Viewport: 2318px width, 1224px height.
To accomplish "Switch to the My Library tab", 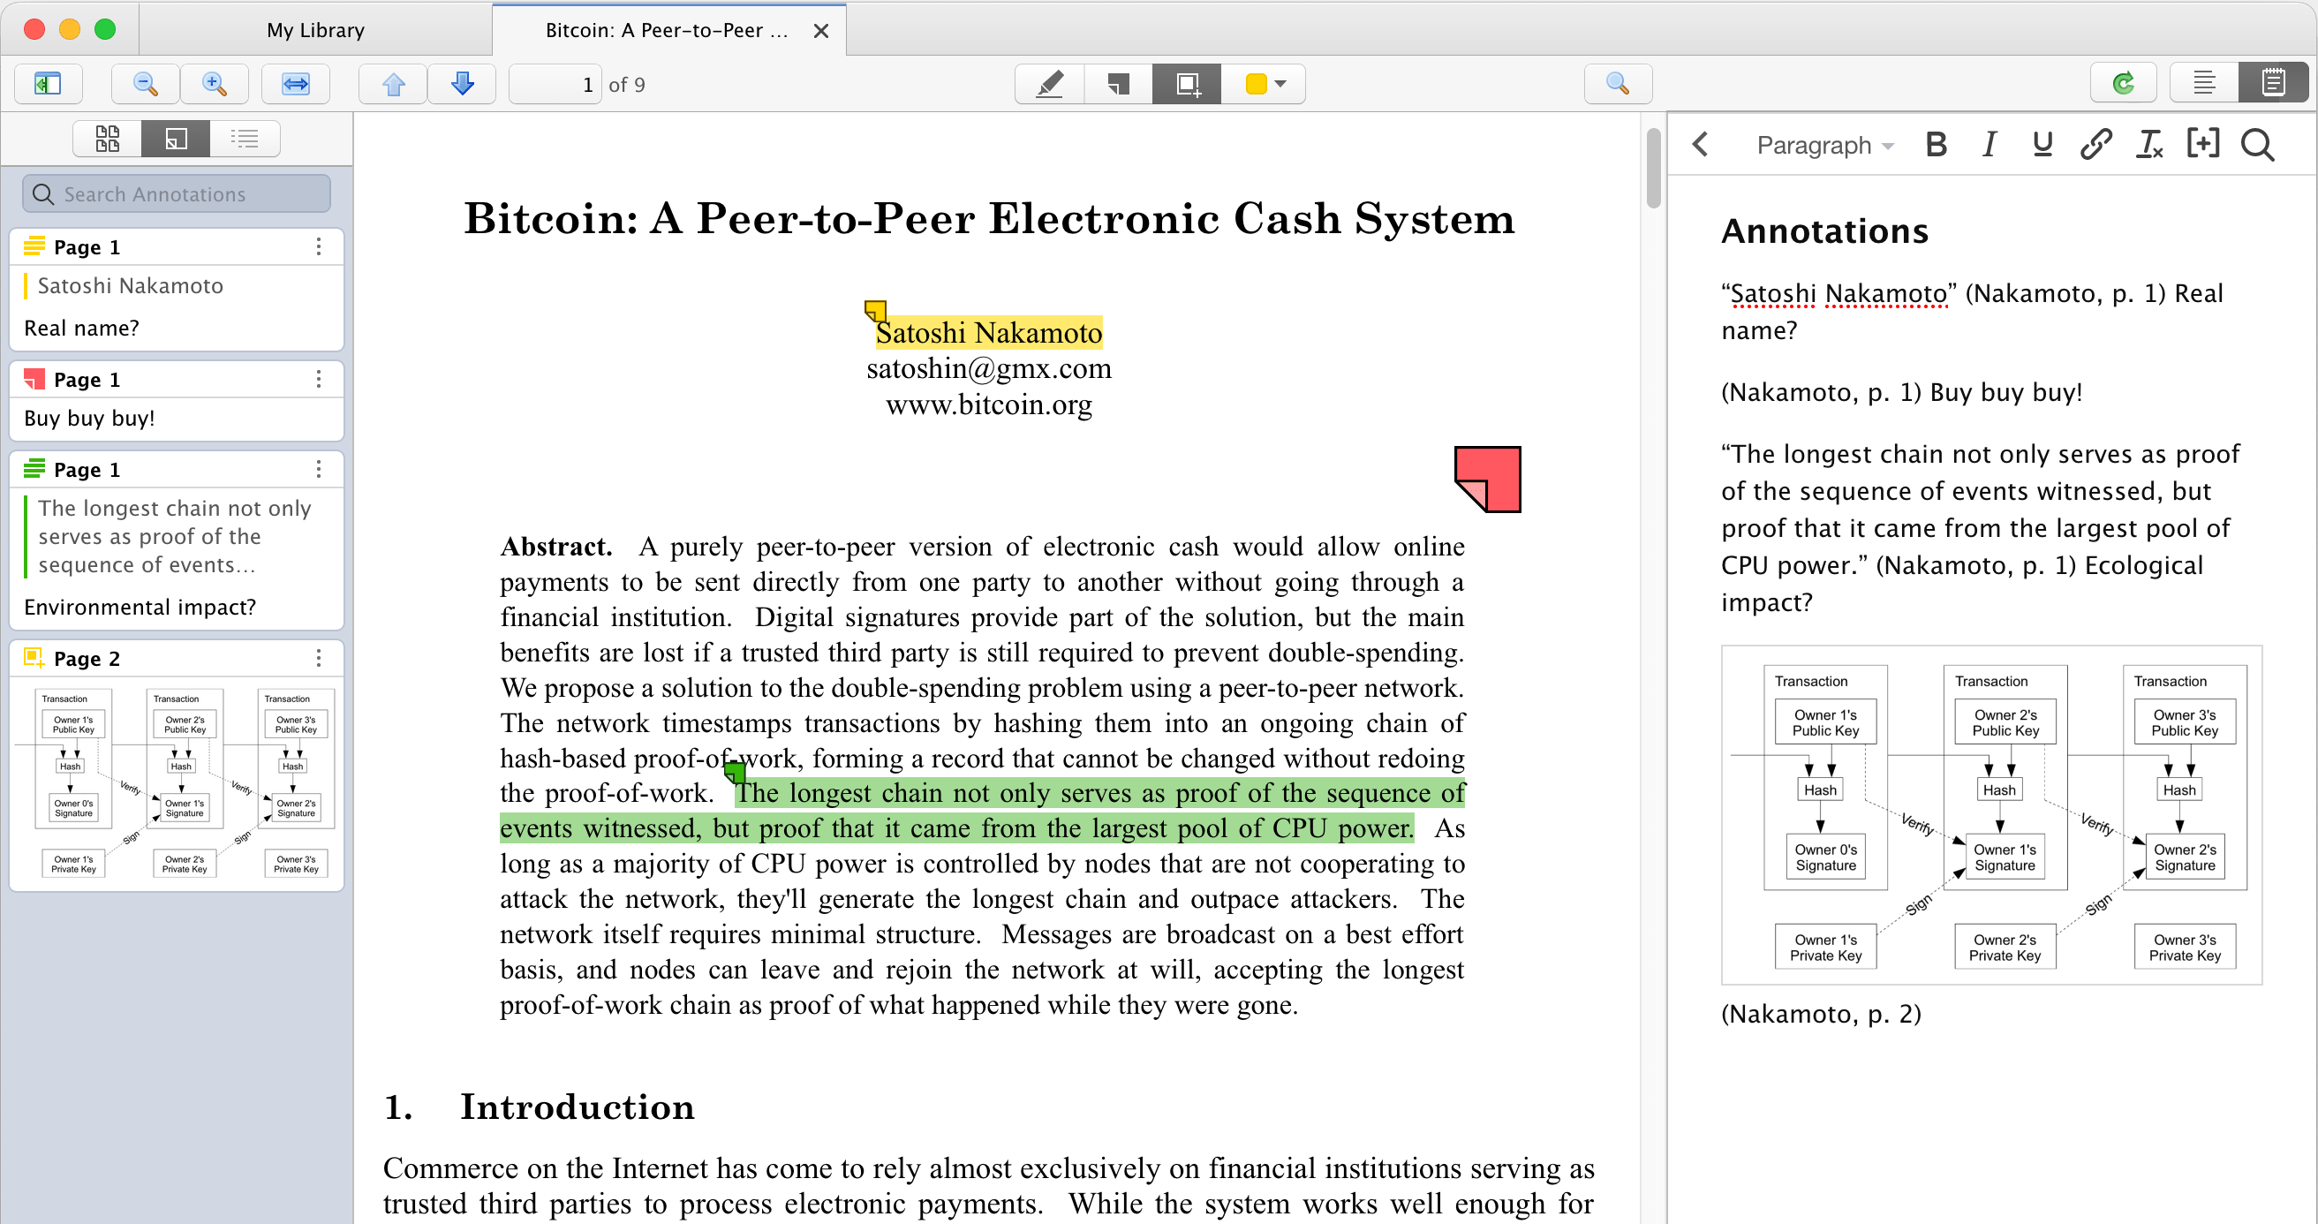I will [x=314, y=30].
